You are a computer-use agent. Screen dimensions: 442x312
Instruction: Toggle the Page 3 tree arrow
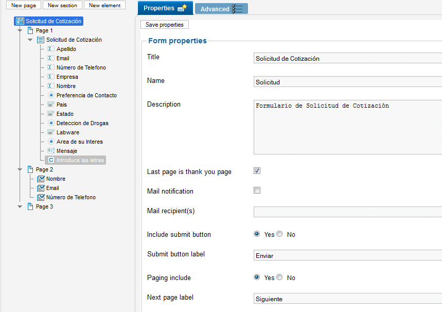coord(20,207)
